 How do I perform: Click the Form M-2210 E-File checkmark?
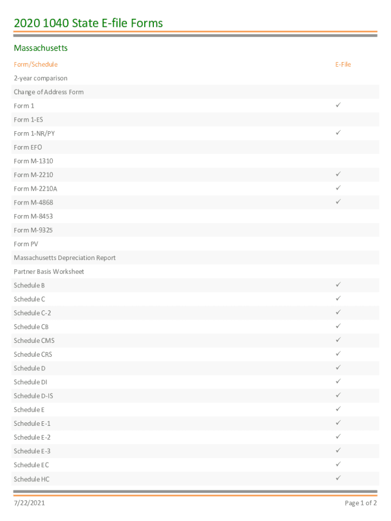pyautogui.click(x=338, y=174)
